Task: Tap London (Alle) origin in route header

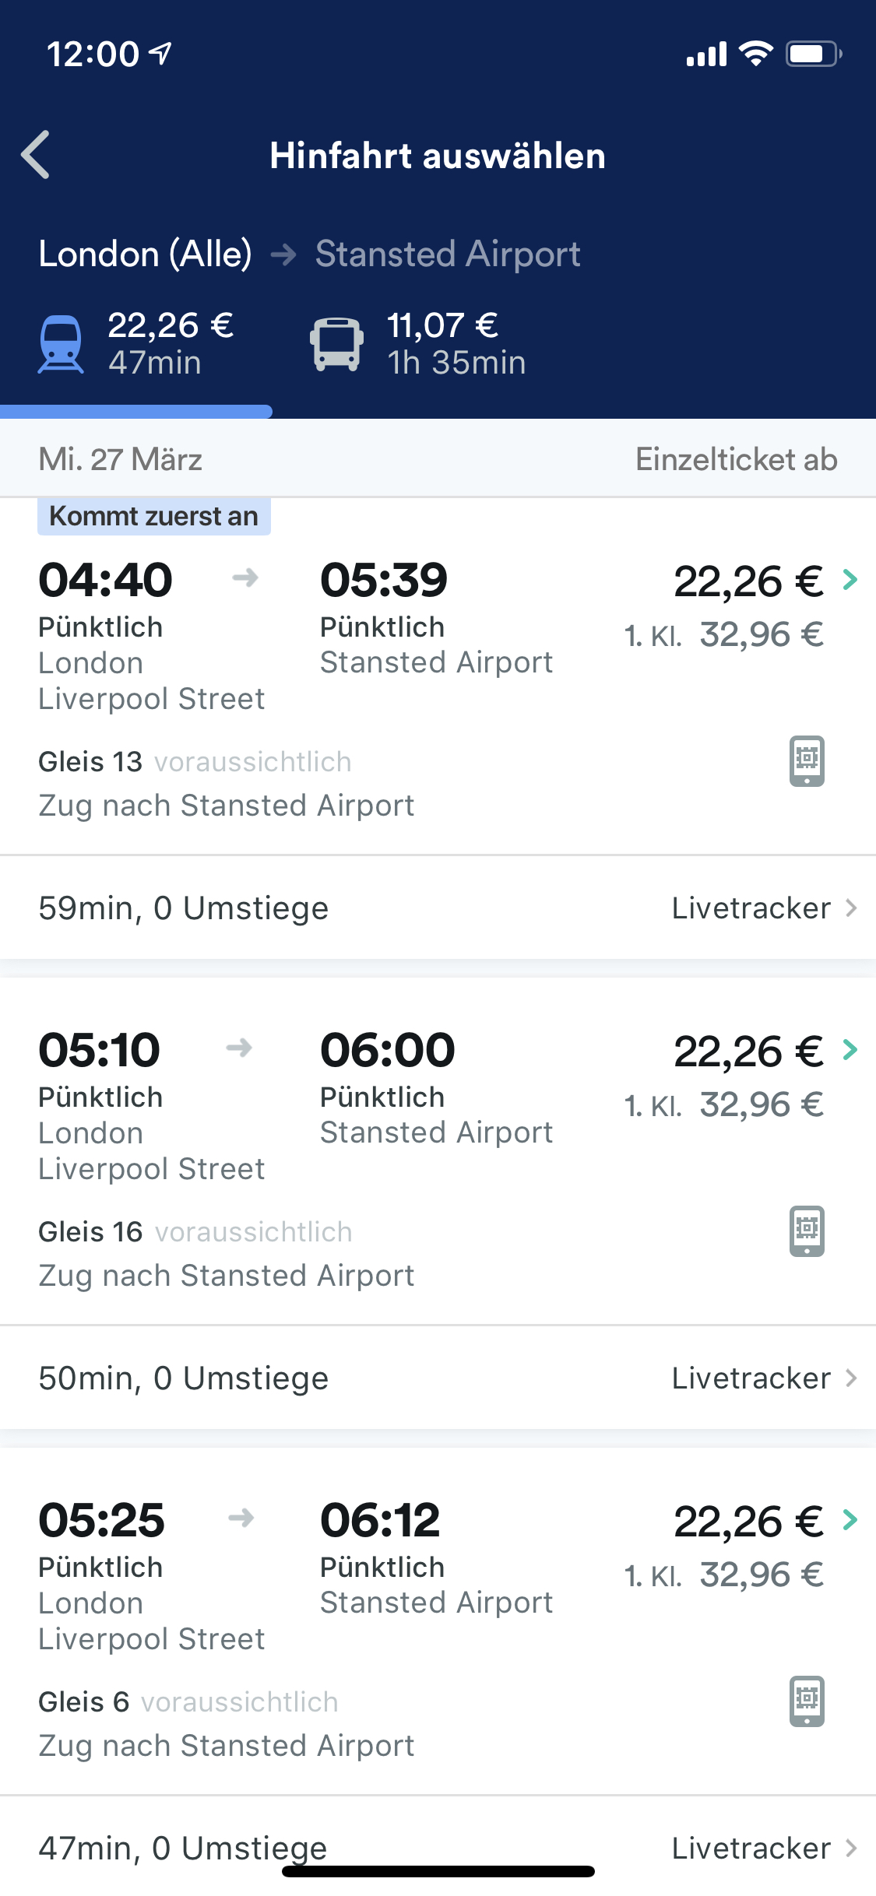Action: (145, 255)
